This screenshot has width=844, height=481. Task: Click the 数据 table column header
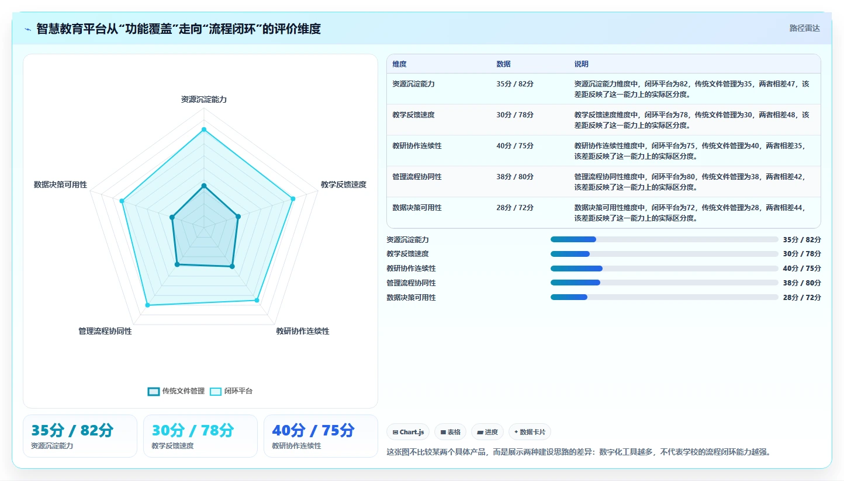click(x=504, y=64)
